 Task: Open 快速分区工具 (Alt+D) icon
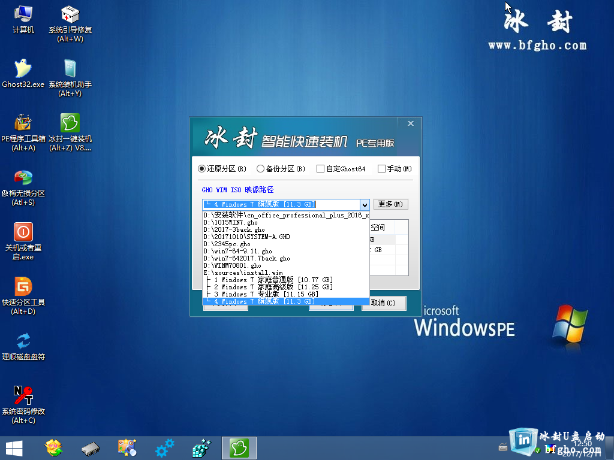23,296
